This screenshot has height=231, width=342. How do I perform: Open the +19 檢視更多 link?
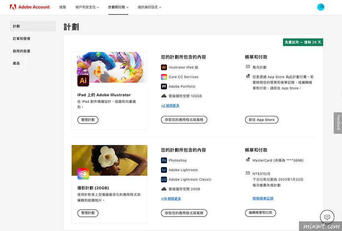[x=171, y=198]
